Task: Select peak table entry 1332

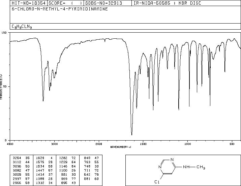Action: coord(40,183)
